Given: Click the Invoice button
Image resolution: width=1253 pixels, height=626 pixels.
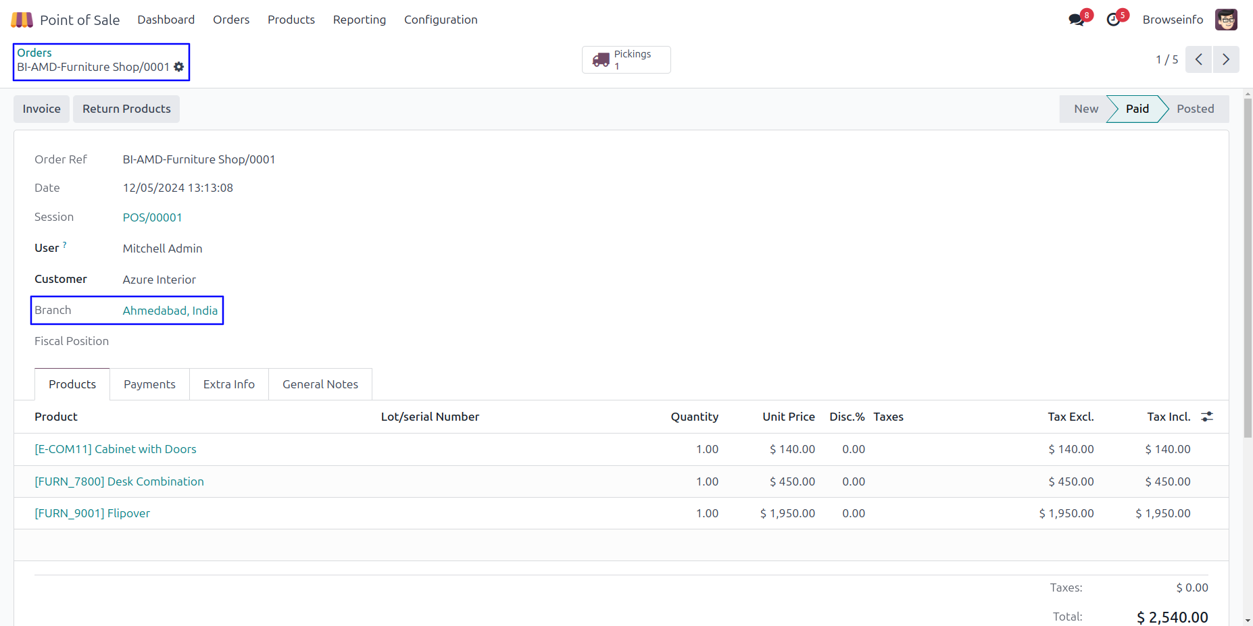Looking at the screenshot, I should [x=41, y=109].
